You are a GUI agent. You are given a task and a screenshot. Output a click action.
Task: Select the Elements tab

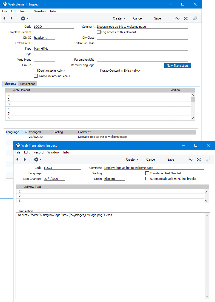(10, 83)
